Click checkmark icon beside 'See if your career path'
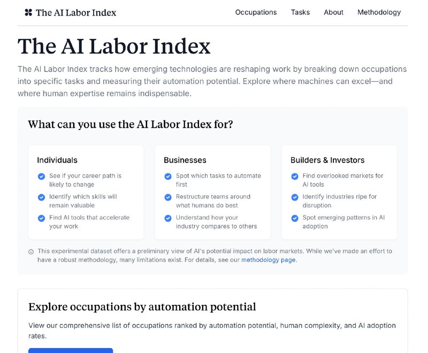This screenshot has height=353, width=428. pos(42,176)
